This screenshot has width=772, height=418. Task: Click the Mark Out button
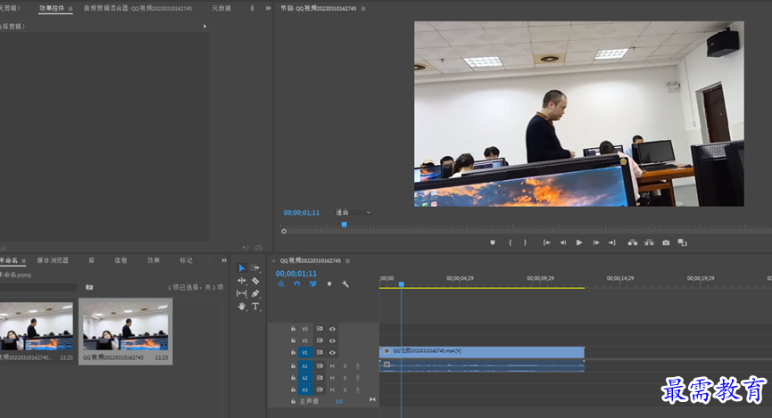point(525,242)
